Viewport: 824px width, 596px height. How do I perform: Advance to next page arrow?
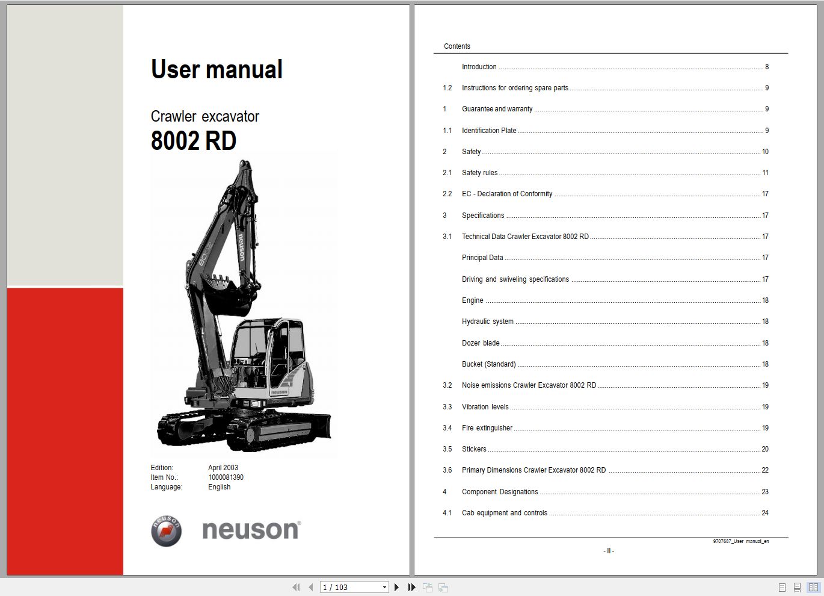[x=396, y=588]
